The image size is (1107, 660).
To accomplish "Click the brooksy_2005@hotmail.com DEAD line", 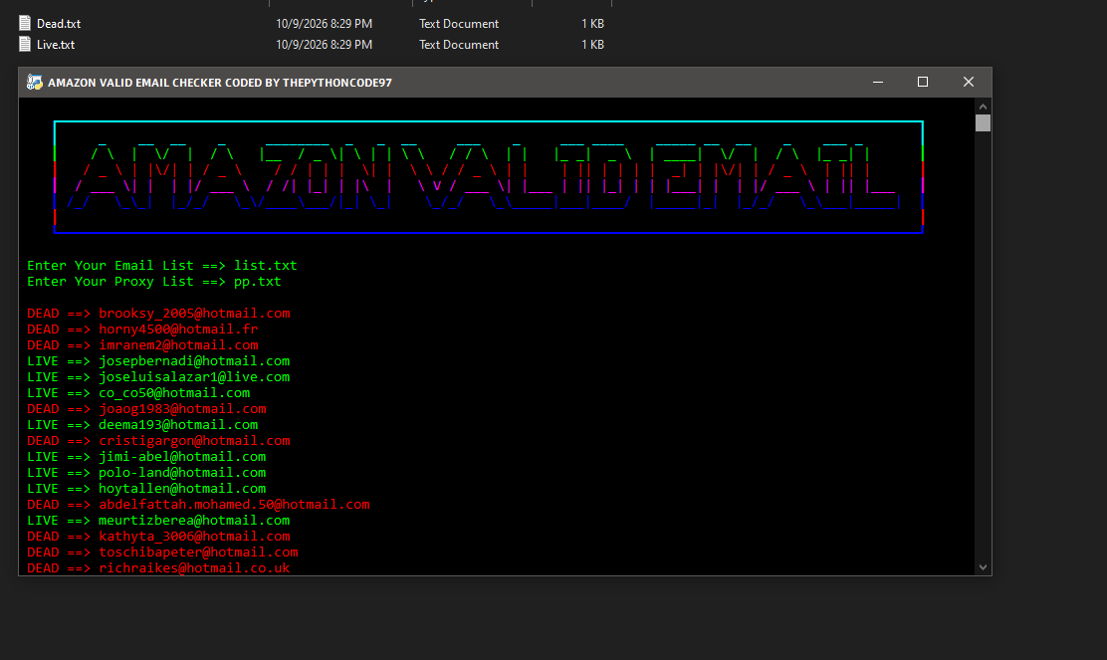I will pos(159,314).
